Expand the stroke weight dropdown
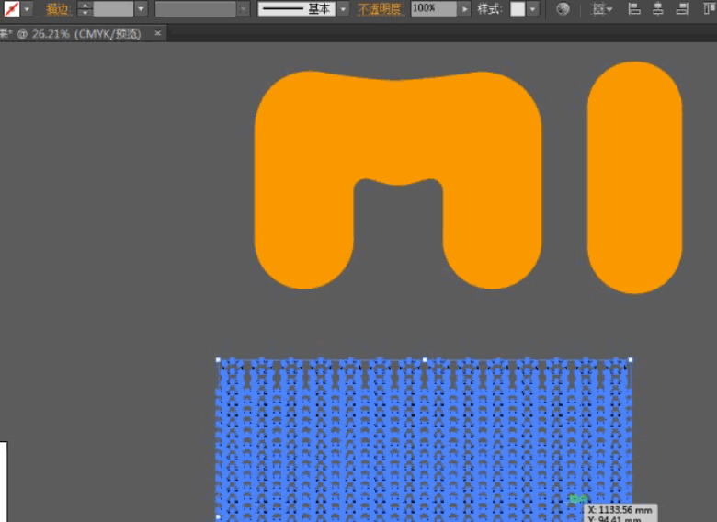 pyautogui.click(x=141, y=9)
